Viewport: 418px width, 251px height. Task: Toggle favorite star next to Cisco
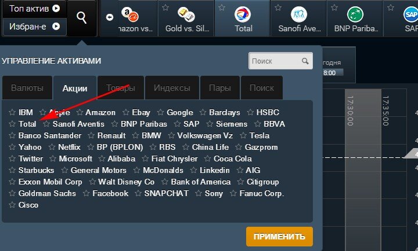[12, 205]
